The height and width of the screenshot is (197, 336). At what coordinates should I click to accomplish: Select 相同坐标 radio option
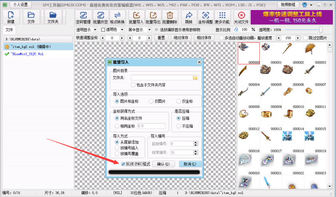[117, 126]
